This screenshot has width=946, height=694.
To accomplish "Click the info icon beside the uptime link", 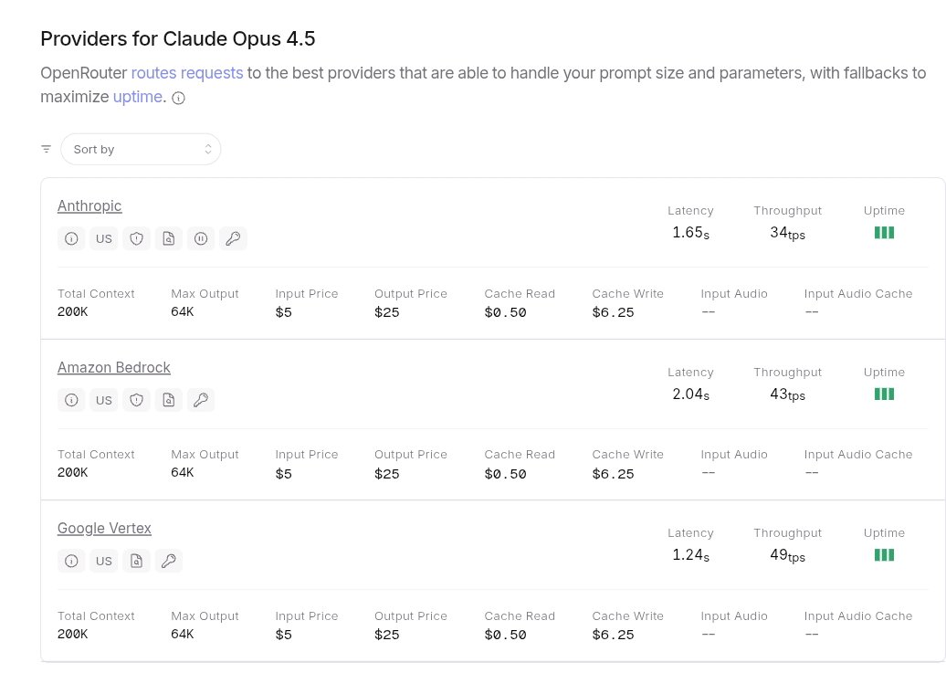I will point(179,99).
